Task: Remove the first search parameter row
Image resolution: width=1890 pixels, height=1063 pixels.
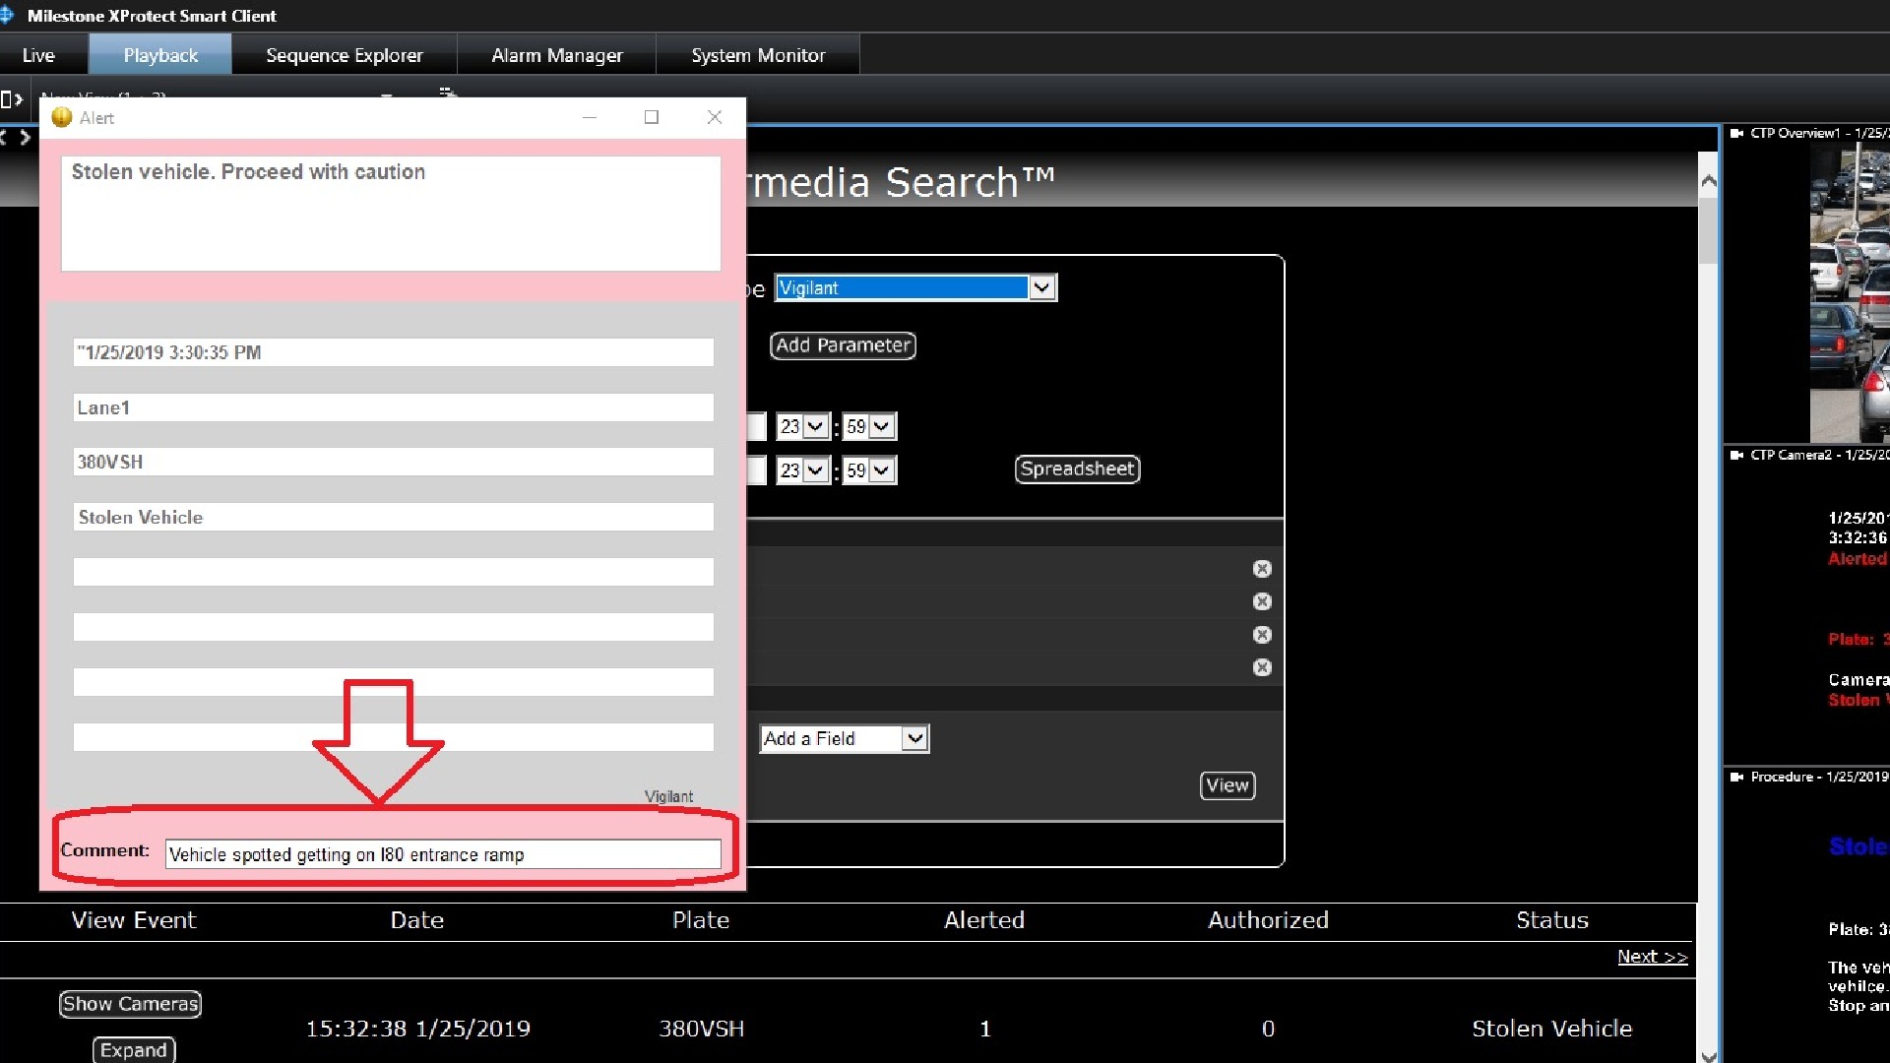Action: (1262, 569)
